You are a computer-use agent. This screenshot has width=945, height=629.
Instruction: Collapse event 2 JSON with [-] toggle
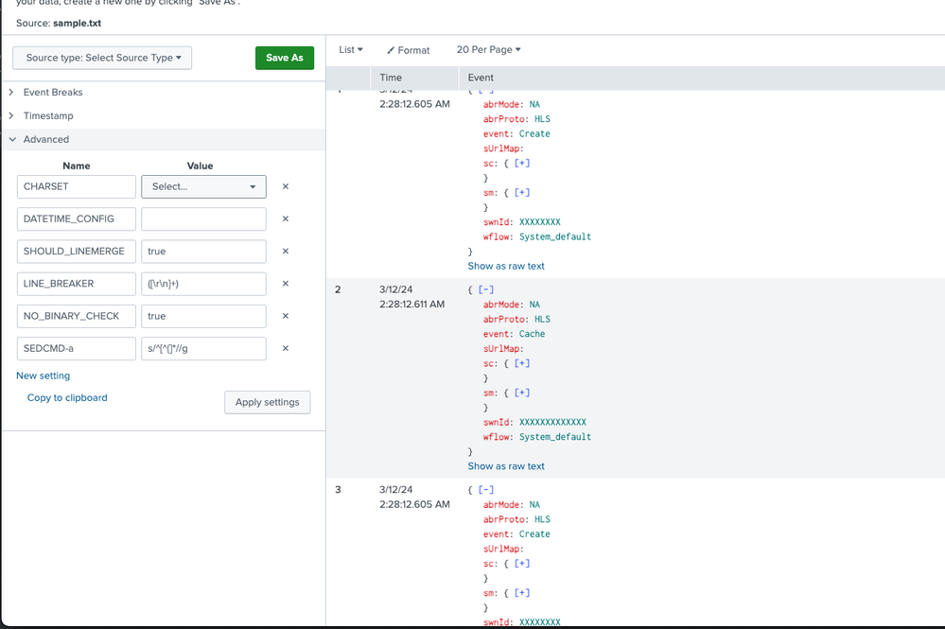(x=486, y=289)
